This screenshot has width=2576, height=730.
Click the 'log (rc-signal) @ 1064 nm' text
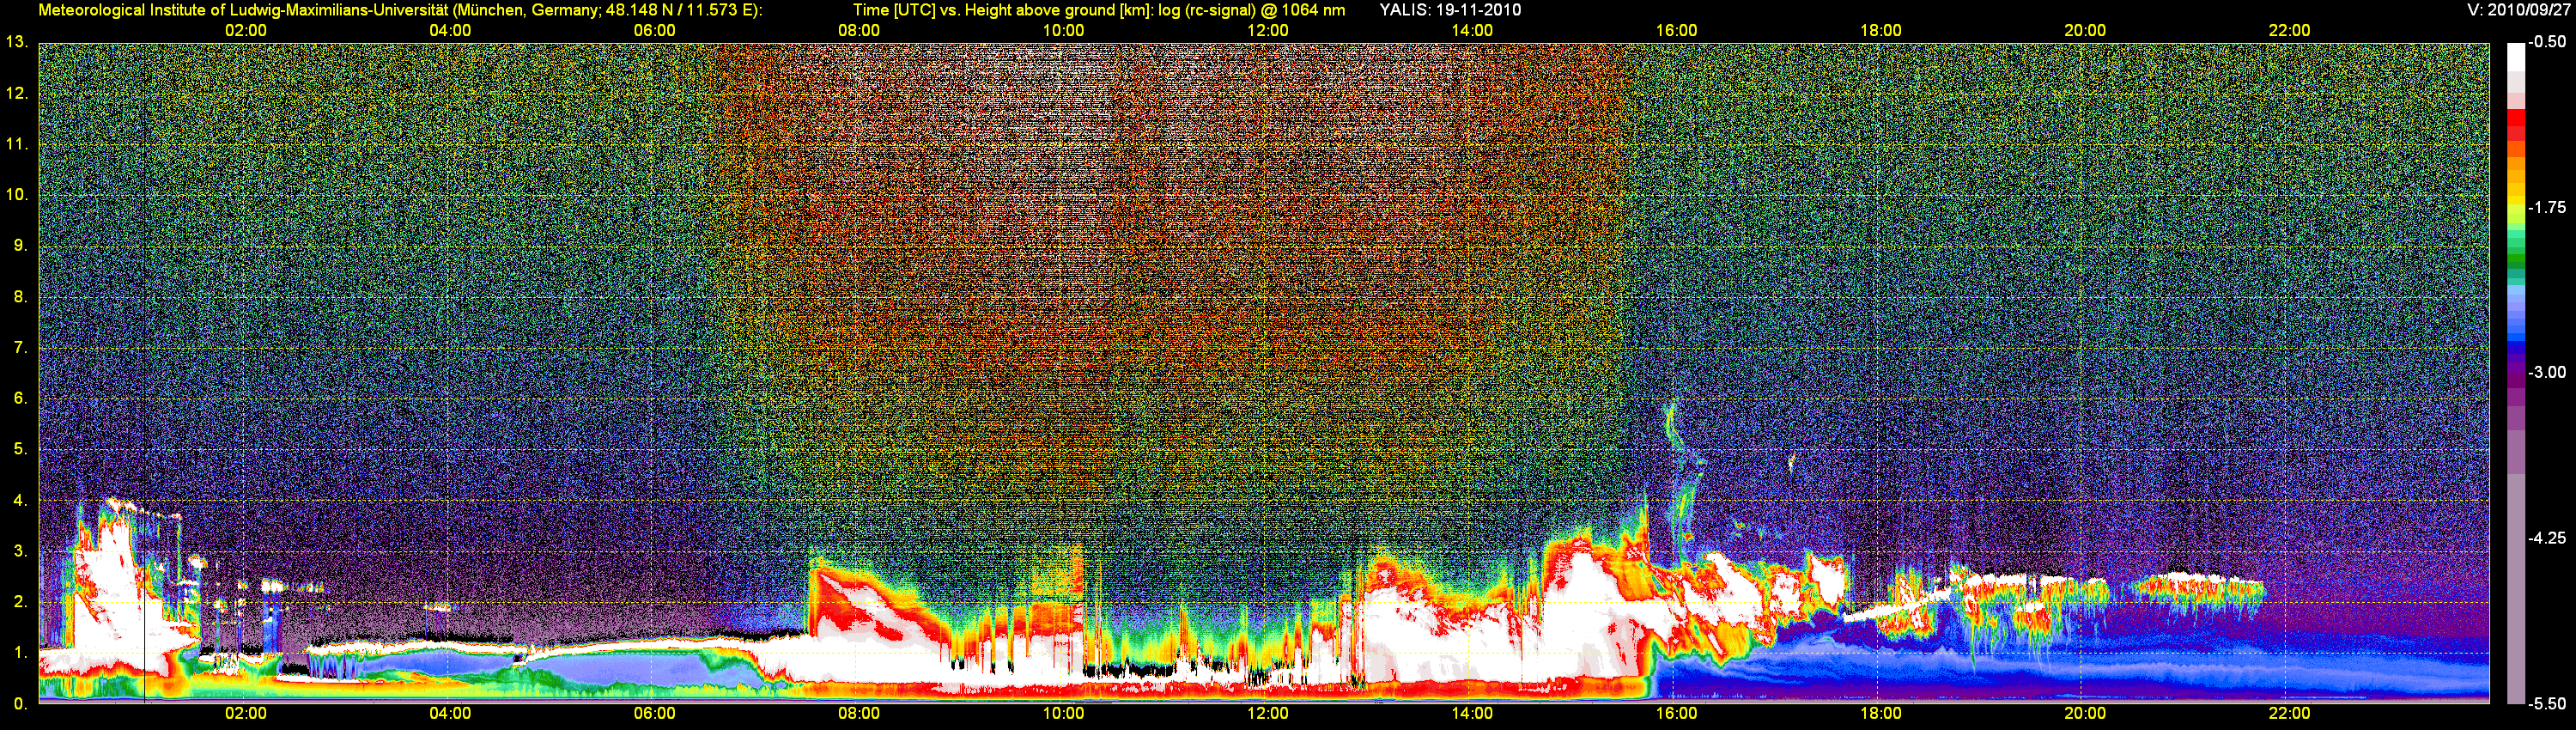click(1251, 10)
